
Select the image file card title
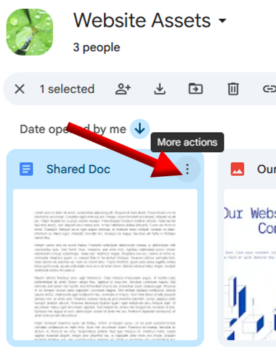tap(267, 169)
